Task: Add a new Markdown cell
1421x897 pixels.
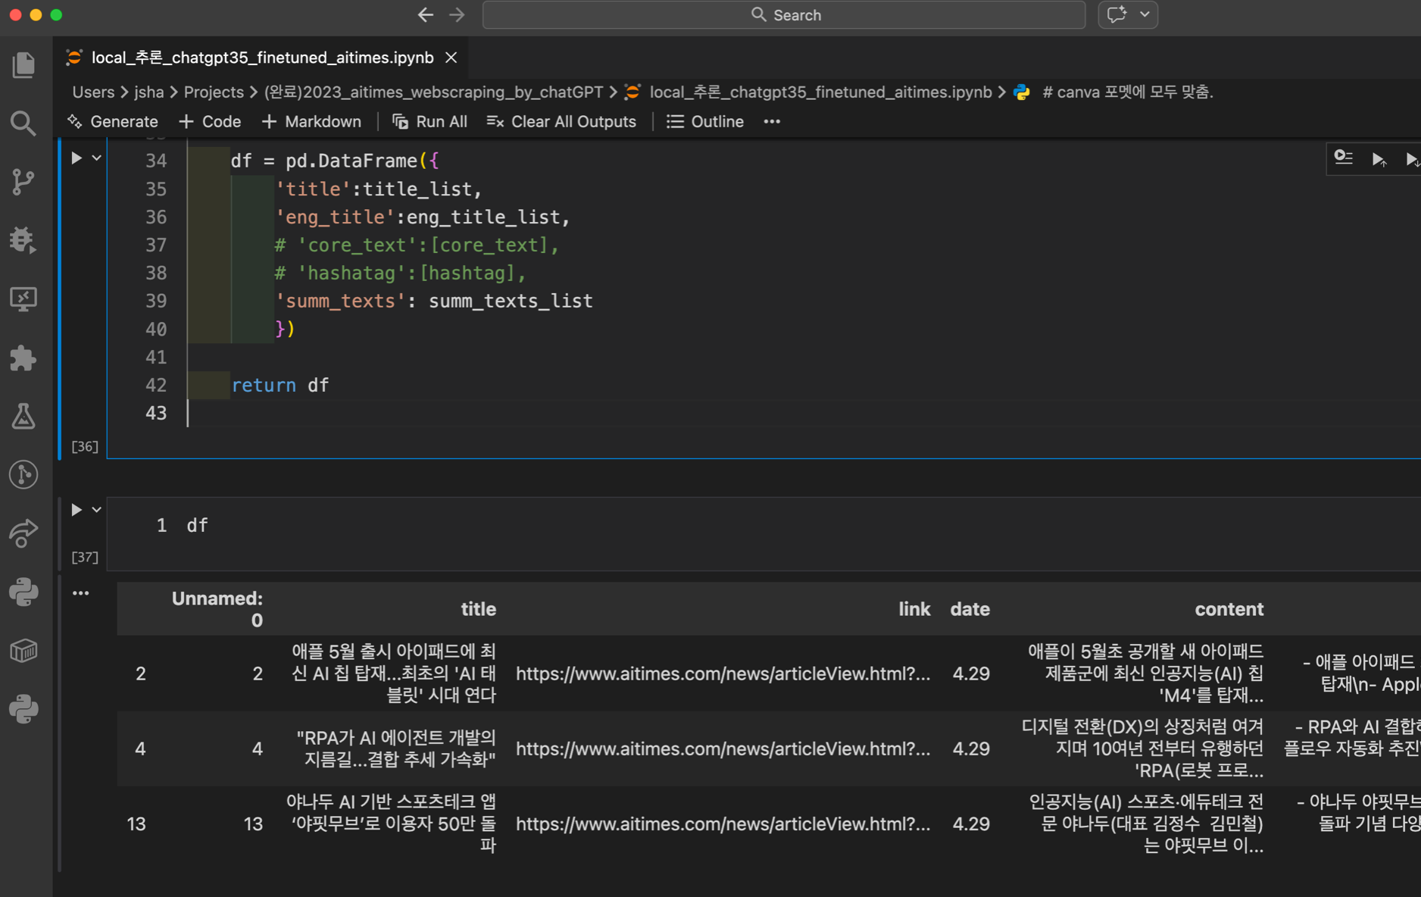Action: click(311, 121)
